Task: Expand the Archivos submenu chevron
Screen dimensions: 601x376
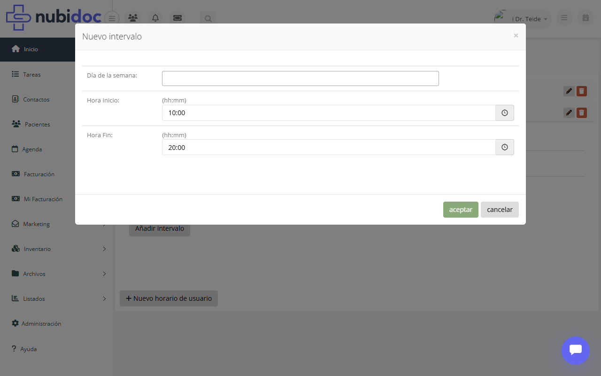Action: coord(104,274)
